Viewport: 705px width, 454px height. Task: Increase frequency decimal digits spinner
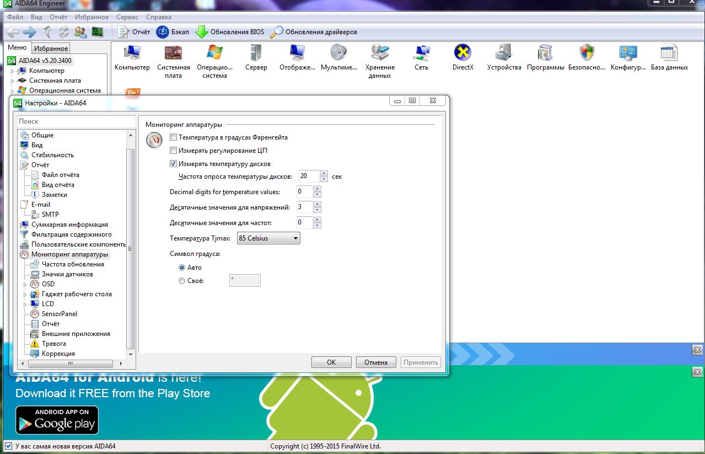pos(317,220)
